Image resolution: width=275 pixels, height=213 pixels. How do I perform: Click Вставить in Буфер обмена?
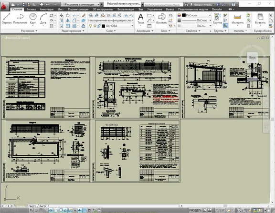click(x=260, y=19)
